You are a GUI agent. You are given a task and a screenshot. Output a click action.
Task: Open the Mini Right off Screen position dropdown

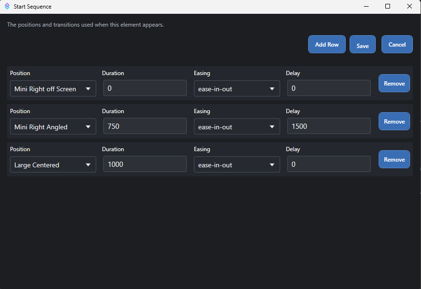(x=53, y=88)
